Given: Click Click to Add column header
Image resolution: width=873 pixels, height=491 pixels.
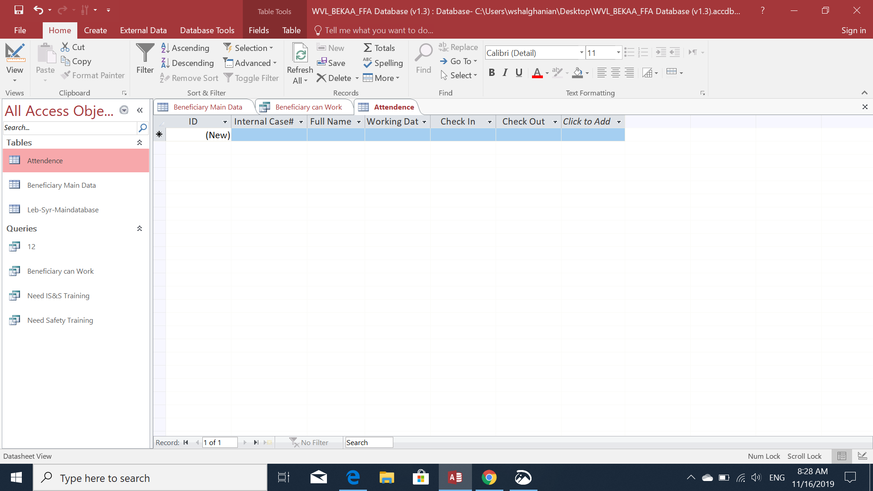Looking at the screenshot, I should click(587, 121).
